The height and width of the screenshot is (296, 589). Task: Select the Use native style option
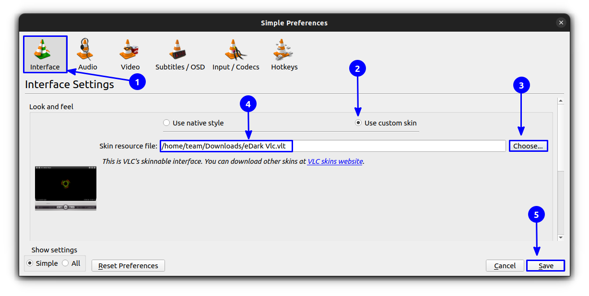(x=194, y=123)
